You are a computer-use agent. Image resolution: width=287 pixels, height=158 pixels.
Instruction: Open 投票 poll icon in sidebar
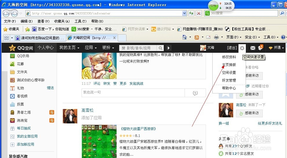pyautogui.click(x=12, y=104)
